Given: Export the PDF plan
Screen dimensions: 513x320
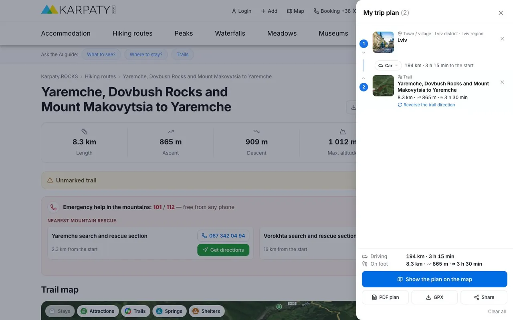Looking at the screenshot, I should 385,297.
